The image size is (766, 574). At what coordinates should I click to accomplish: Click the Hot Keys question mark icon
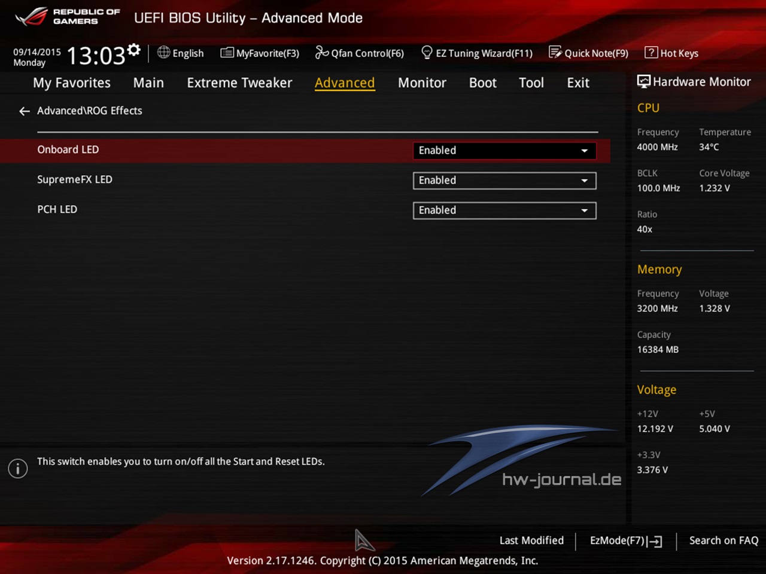coord(651,53)
